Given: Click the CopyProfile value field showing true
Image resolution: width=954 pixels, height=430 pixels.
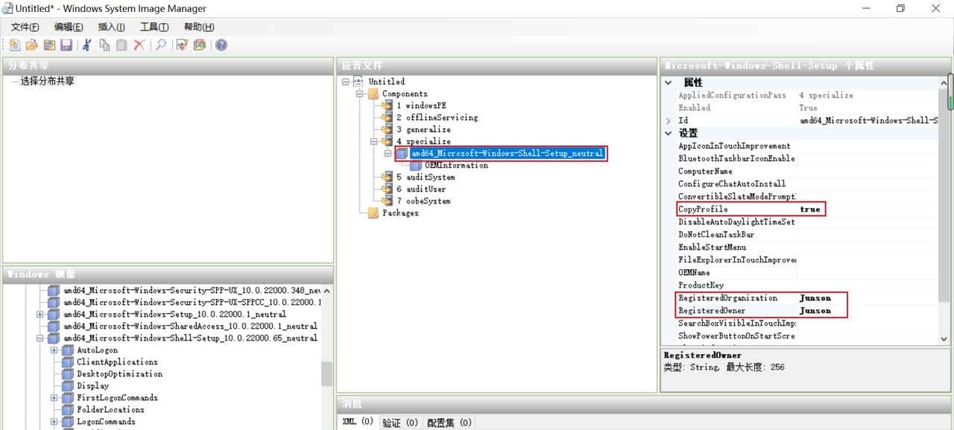Looking at the screenshot, I should click(x=868, y=209).
